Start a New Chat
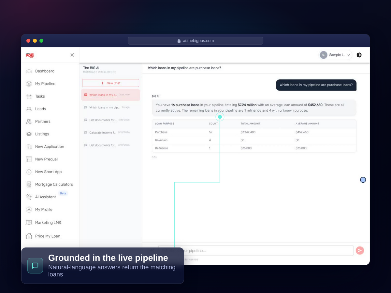391x293 pixels. point(111,83)
